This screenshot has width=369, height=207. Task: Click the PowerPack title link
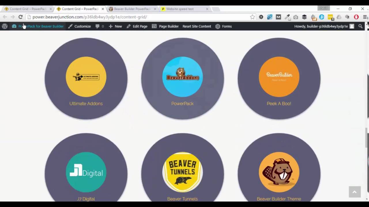[x=182, y=103]
